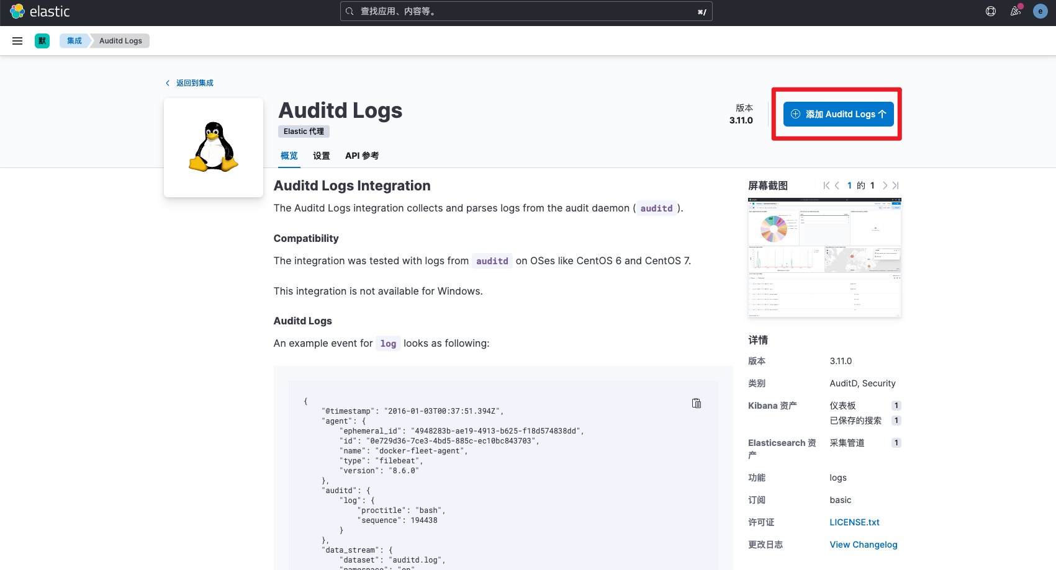
Task: Switch to the API 参考 tab
Action: (x=362, y=156)
